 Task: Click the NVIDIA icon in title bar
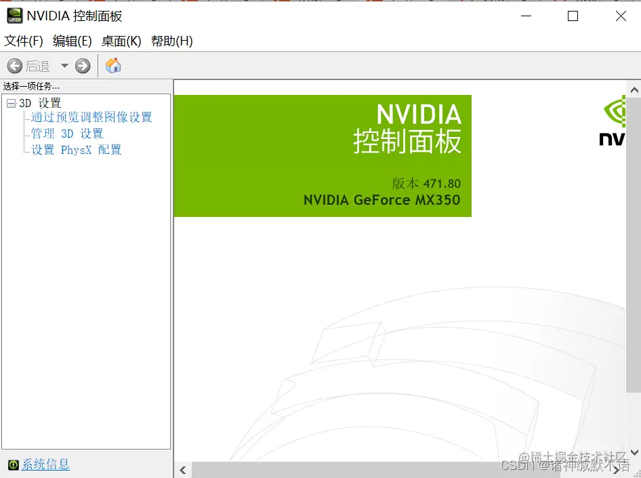coord(15,16)
